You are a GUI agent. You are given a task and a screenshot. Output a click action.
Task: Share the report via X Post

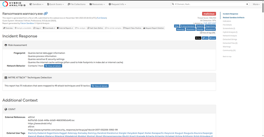click(198, 38)
